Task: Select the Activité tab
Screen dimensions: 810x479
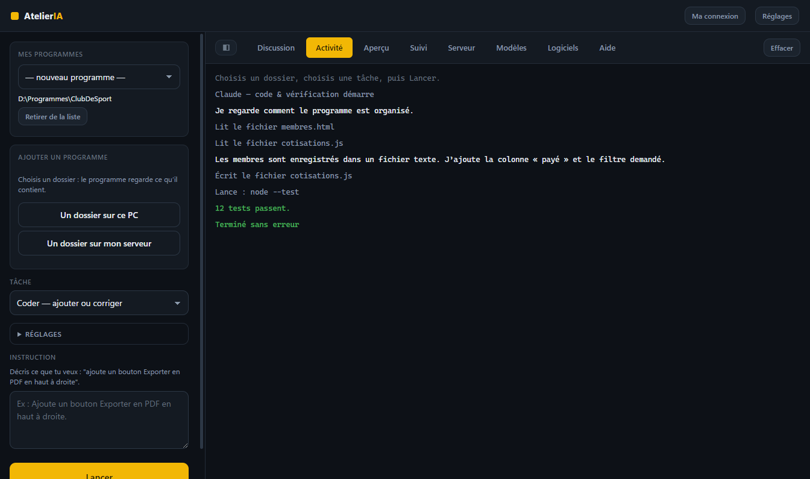Action: (329, 48)
